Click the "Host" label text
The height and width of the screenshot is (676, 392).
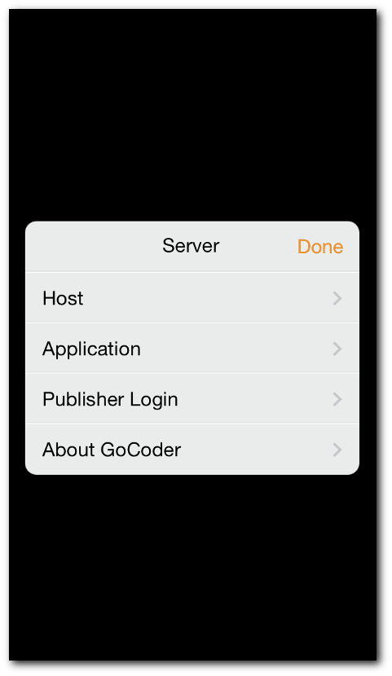point(63,298)
